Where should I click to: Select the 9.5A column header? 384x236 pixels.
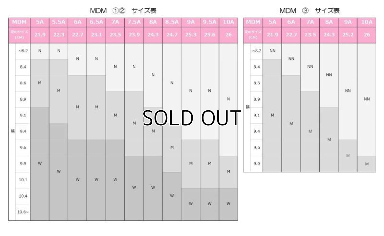pyautogui.click(x=210, y=22)
